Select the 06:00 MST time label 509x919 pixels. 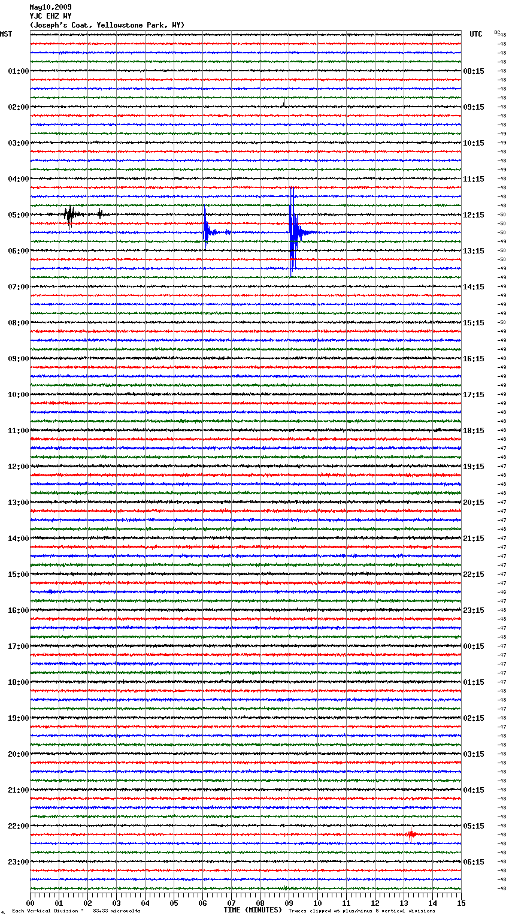click(x=18, y=251)
